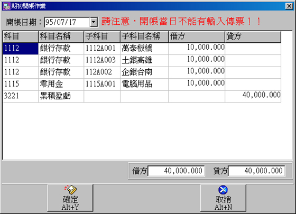Click the 子科目 column header
This screenshot has height=214, width=296.
pyautogui.click(x=102, y=36)
